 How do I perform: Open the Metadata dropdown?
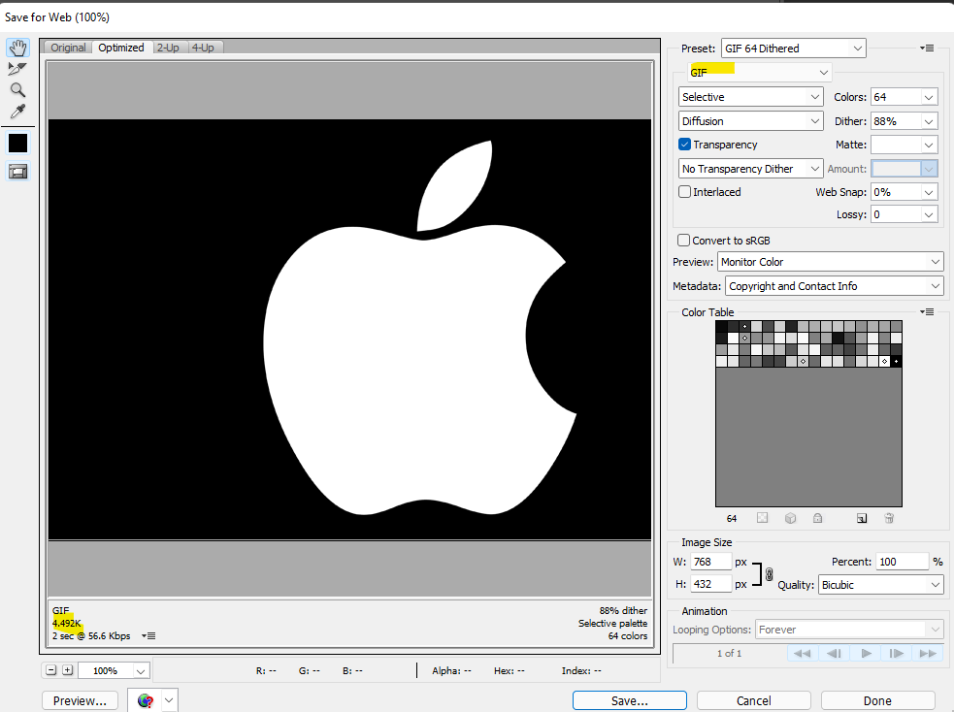pos(834,286)
